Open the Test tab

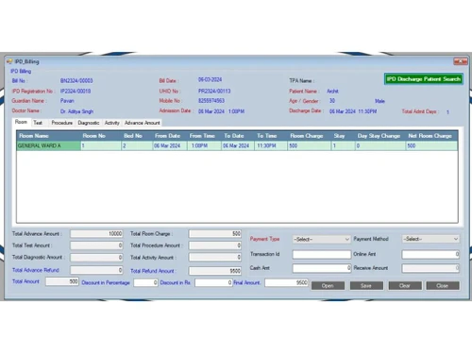coord(38,123)
